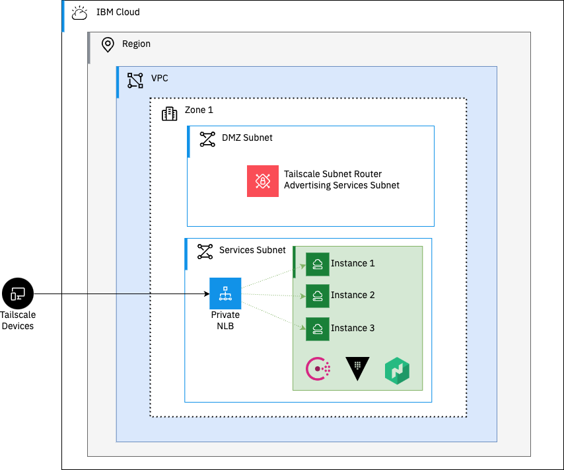This screenshot has width=564, height=470.
Task: Click the Zone 1 building icon
Action: tap(169, 114)
